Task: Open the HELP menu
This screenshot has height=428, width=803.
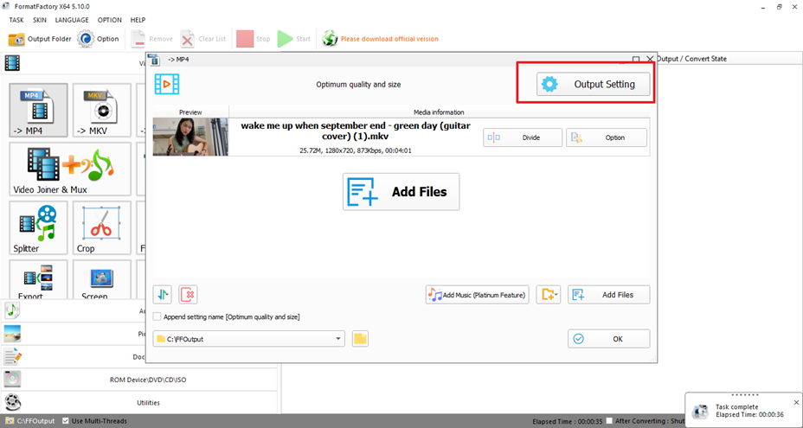Action: pyautogui.click(x=138, y=20)
